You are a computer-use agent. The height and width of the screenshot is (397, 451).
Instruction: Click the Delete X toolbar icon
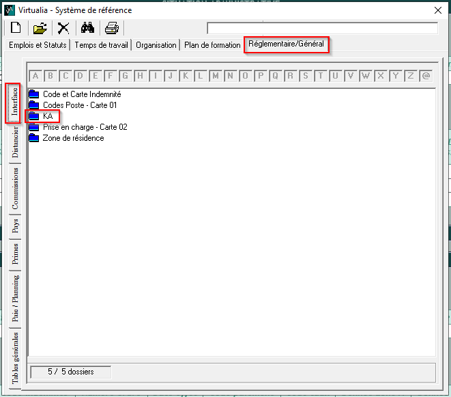coord(63,28)
